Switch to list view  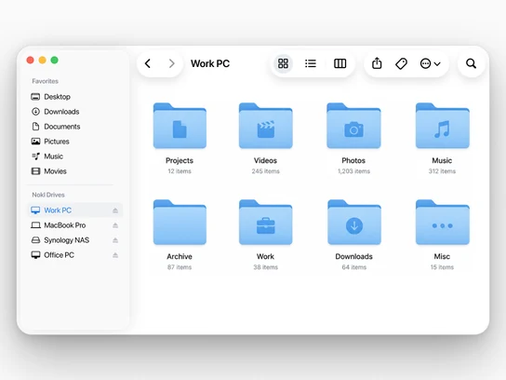[311, 63]
